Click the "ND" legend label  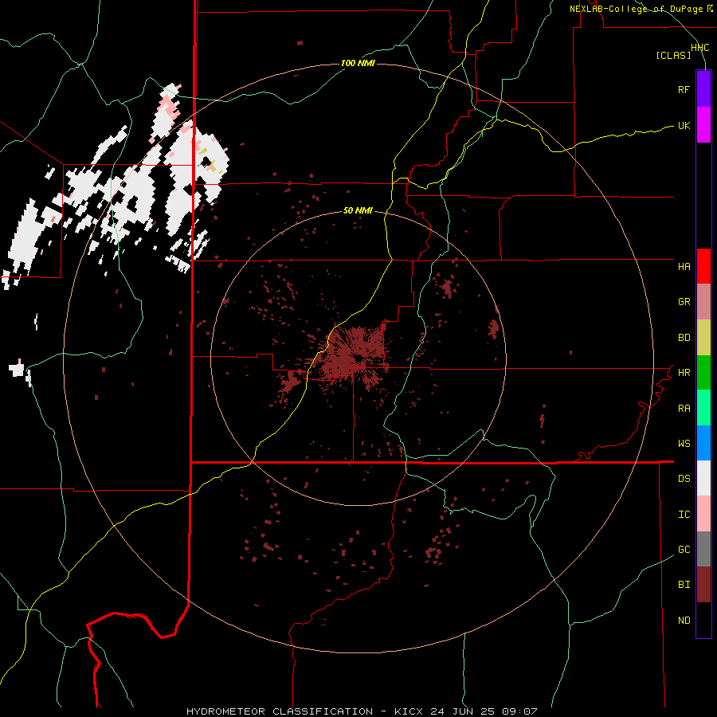[x=684, y=620]
